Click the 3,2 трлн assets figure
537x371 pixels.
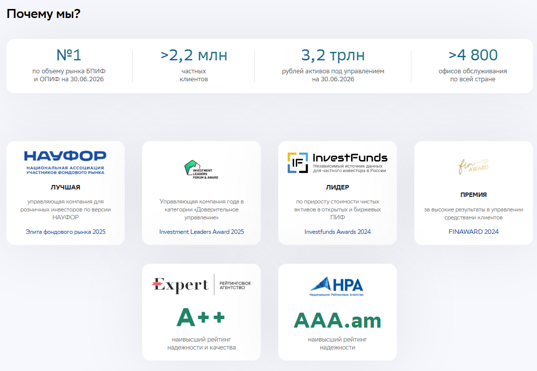point(333,55)
